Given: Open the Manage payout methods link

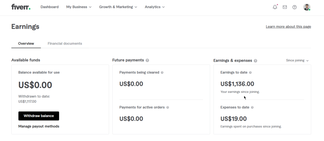Looking at the screenshot, I should coord(39,126).
